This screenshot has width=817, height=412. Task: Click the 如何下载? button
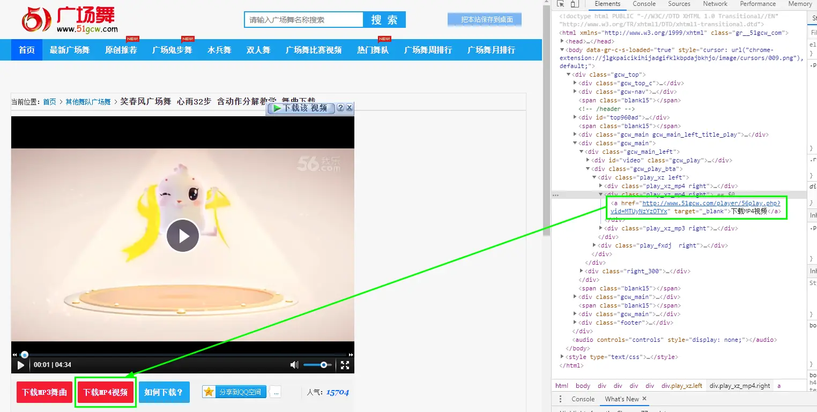pos(164,392)
